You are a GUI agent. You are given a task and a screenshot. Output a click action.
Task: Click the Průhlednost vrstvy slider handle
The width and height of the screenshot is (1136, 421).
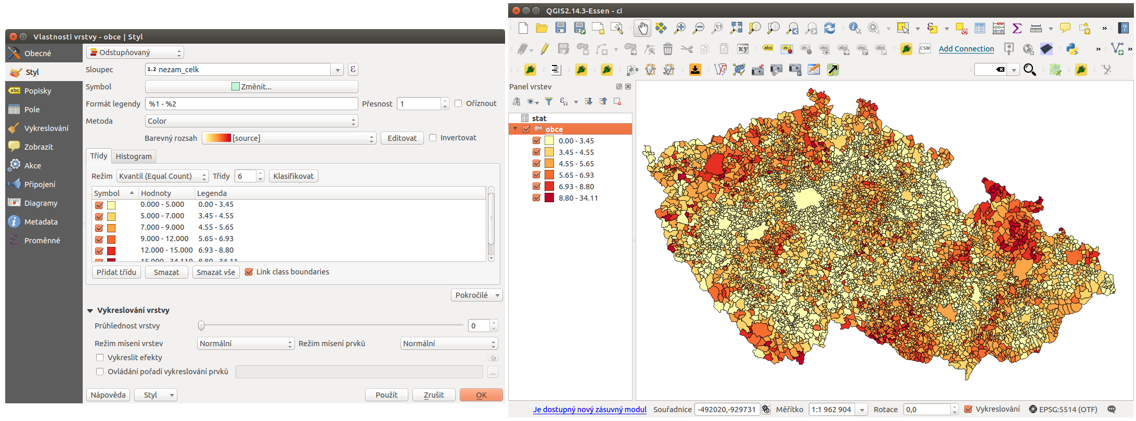(x=201, y=326)
